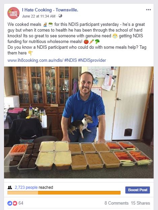This screenshot has width=158, height=210.
Task: Click the tomato emoji in the post
Action: click(x=86, y=42)
